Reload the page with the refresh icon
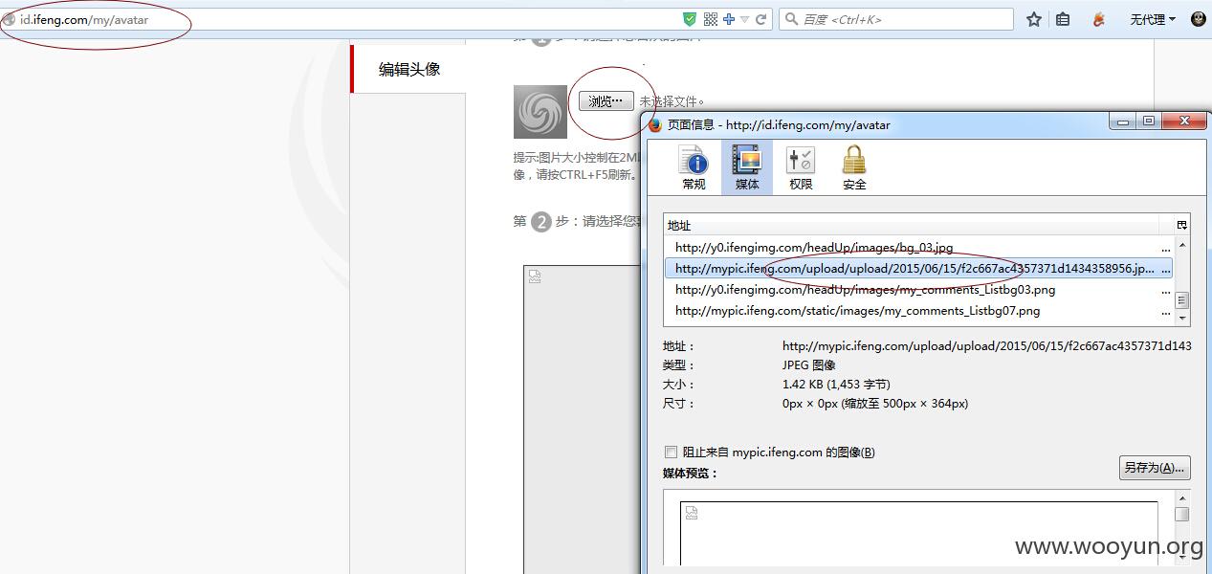Screen dimensions: 1212x574 [761, 19]
